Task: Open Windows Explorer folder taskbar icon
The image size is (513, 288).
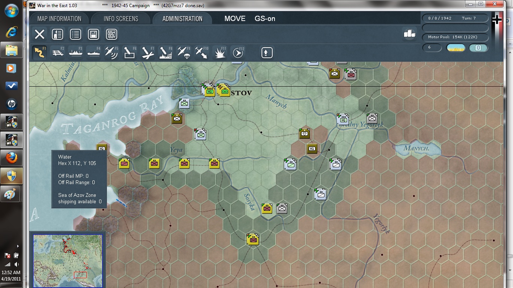Action: point(12,49)
